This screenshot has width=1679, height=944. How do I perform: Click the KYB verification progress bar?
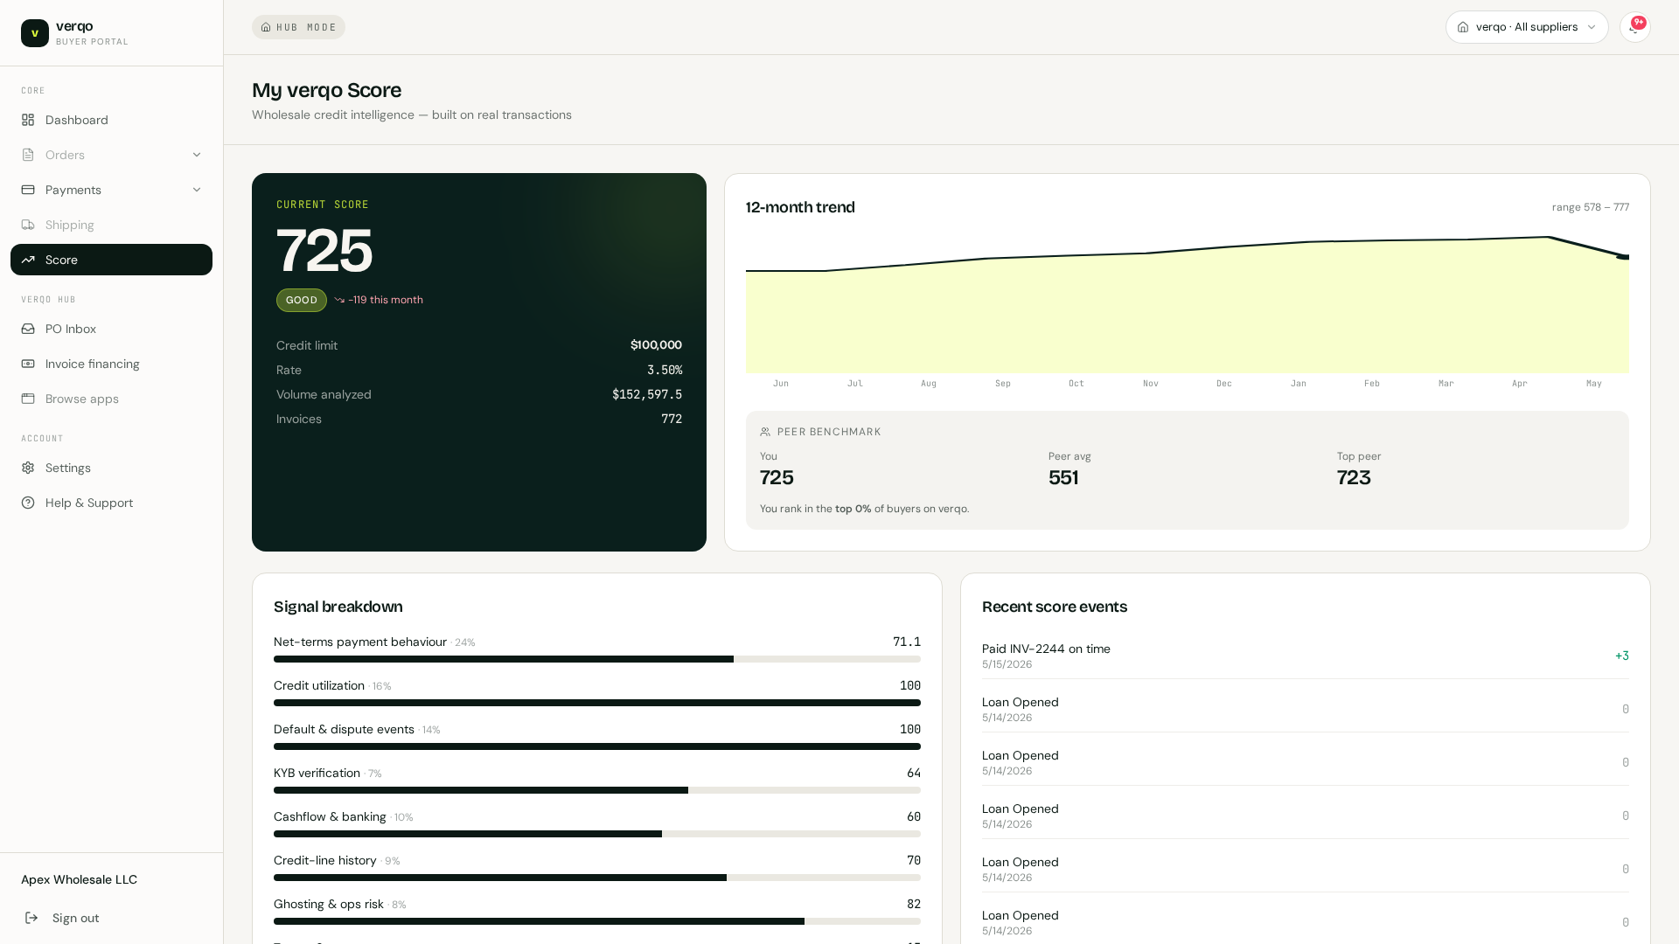click(x=597, y=790)
